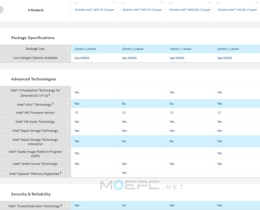Screen dimensions: 260x210
Task: Select Intel ME Firmware Version label
Action: (35, 113)
